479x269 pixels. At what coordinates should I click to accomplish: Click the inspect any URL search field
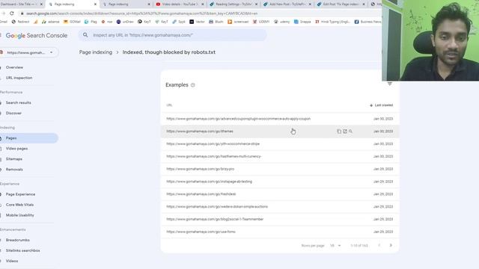[x=173, y=35]
